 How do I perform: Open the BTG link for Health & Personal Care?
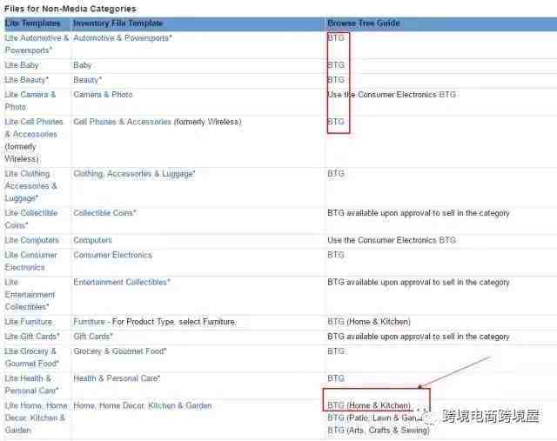pos(336,378)
